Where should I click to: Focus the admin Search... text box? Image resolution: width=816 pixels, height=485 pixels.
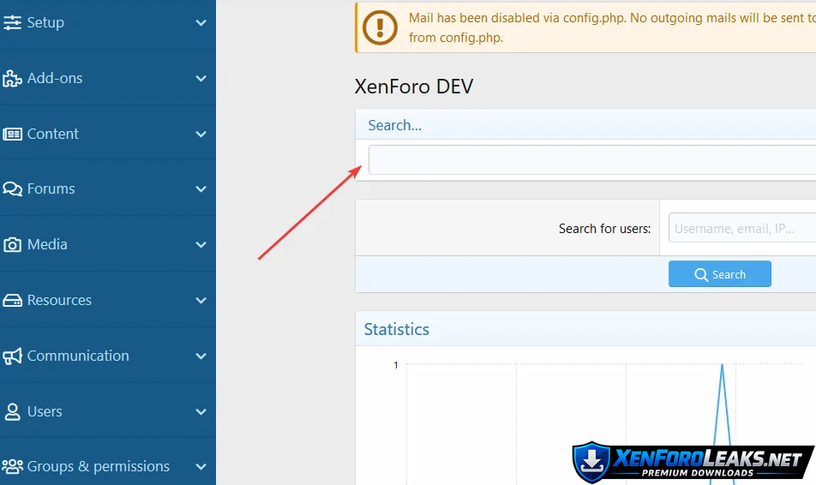[x=591, y=160]
